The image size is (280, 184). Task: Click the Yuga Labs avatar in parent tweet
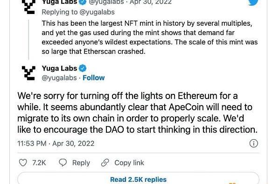point(28,7)
